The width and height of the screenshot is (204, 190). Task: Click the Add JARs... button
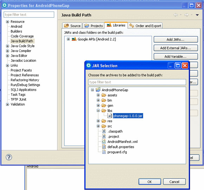pos(176,39)
